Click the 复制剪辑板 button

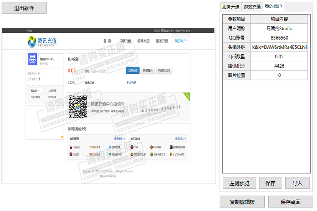pos(242,202)
